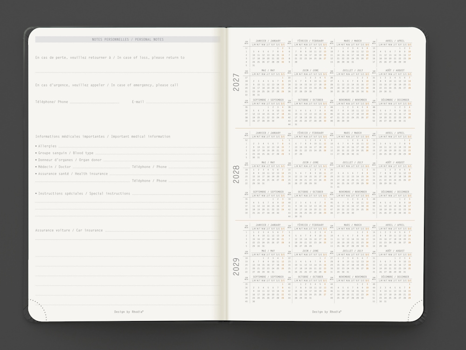The image size is (466, 350).
Task: Click 2028 "JANVIER / JANUARY" month header
Action: click(x=268, y=133)
